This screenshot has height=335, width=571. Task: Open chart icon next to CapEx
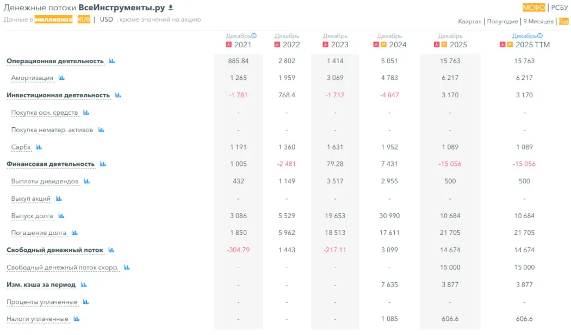(39, 147)
